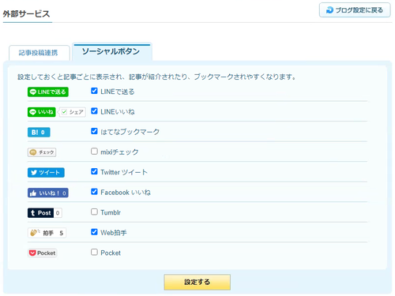Click the mixi チェック icon
Viewport: 395px width, 296px height.
point(42,152)
